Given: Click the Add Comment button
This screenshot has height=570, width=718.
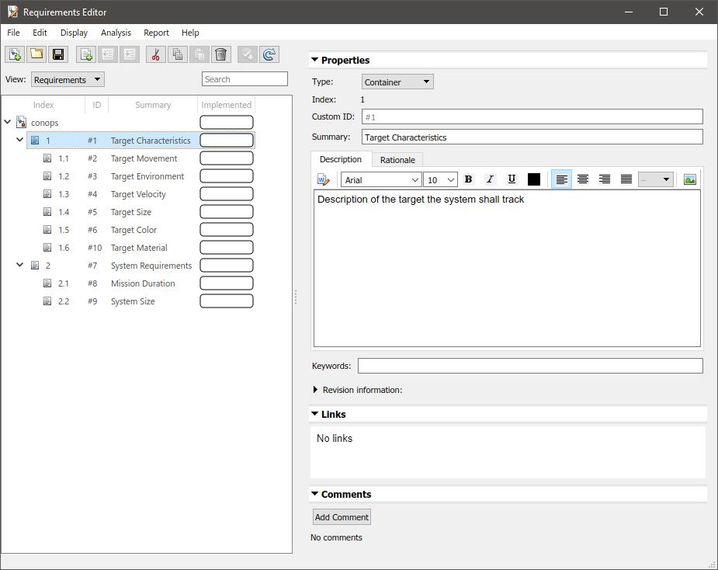Looking at the screenshot, I should [341, 516].
